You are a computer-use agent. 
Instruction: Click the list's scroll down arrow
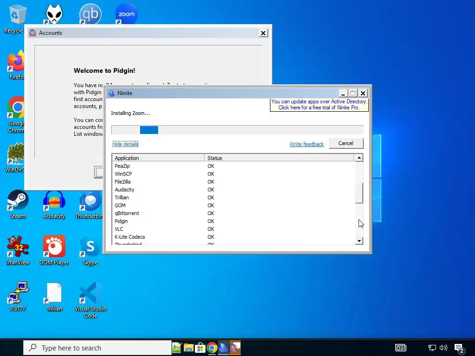tap(359, 241)
